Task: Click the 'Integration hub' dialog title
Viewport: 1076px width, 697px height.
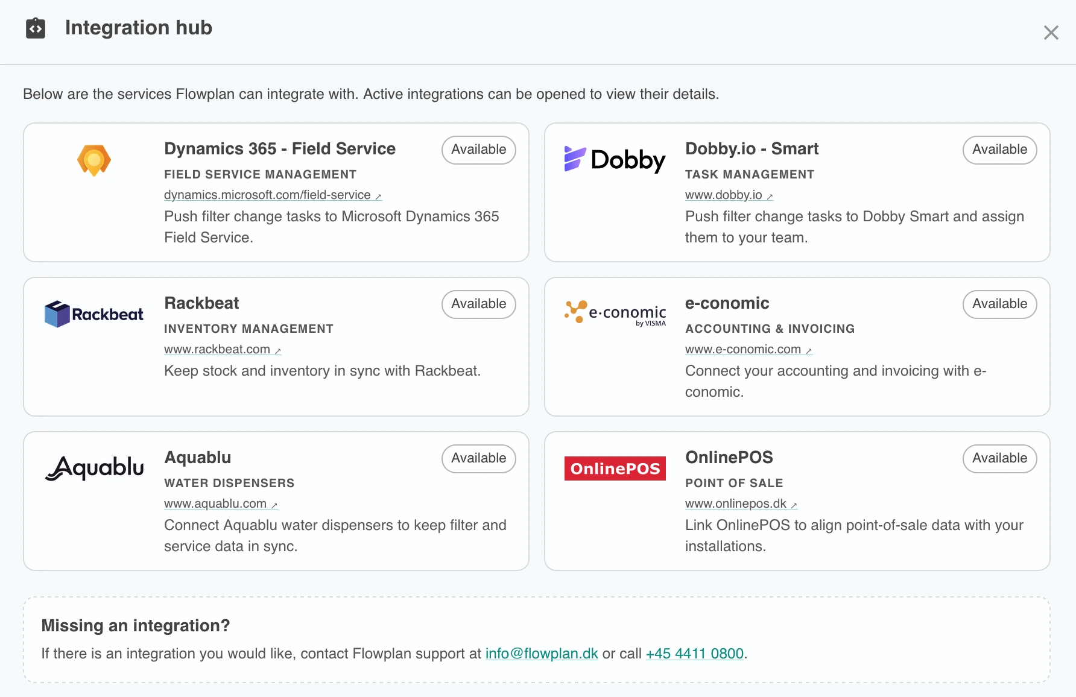Action: [139, 28]
